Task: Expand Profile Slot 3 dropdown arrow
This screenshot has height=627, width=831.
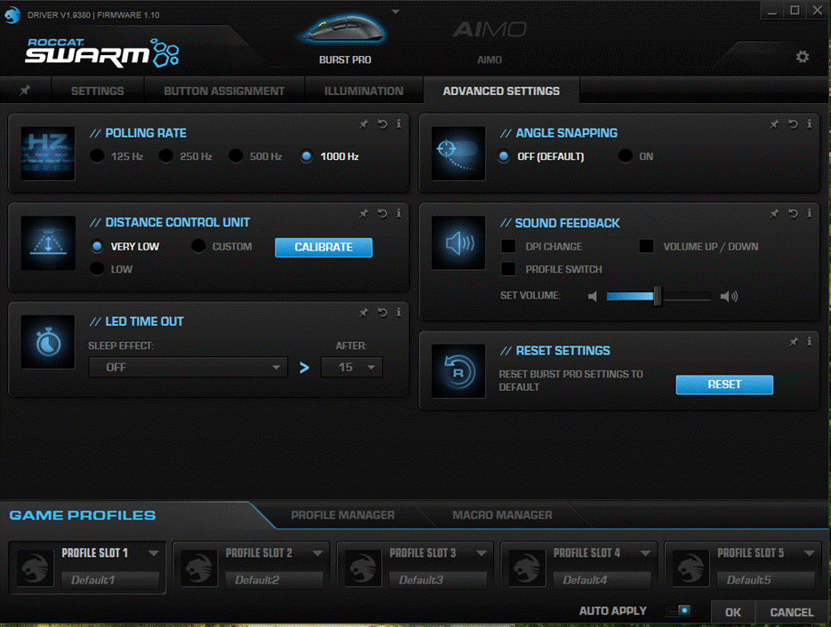Action: (481, 553)
